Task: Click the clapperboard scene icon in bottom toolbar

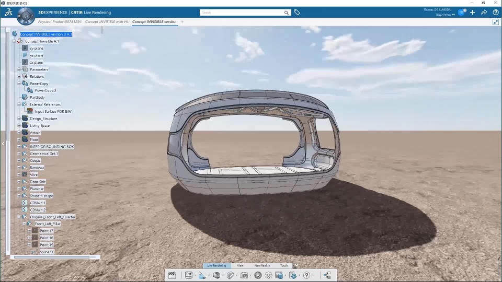Action: [x=172, y=275]
